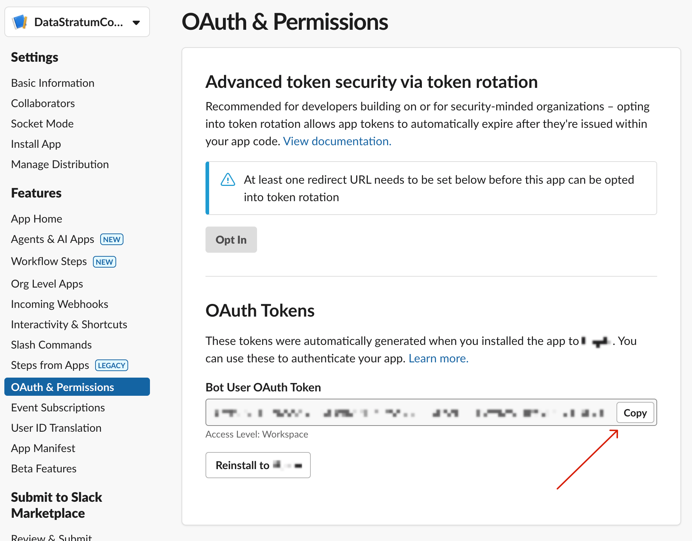Select App Home feature
This screenshot has width=692, height=541.
[36, 219]
